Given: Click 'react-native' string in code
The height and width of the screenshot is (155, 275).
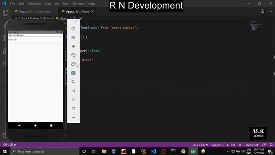Looking at the screenshot, I should (123, 28).
